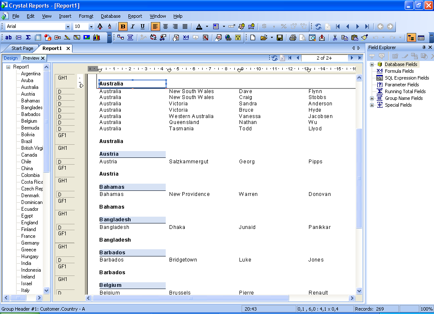The height and width of the screenshot is (314, 434).
Task: Click the Paste clipboard icon
Action: [355, 37]
